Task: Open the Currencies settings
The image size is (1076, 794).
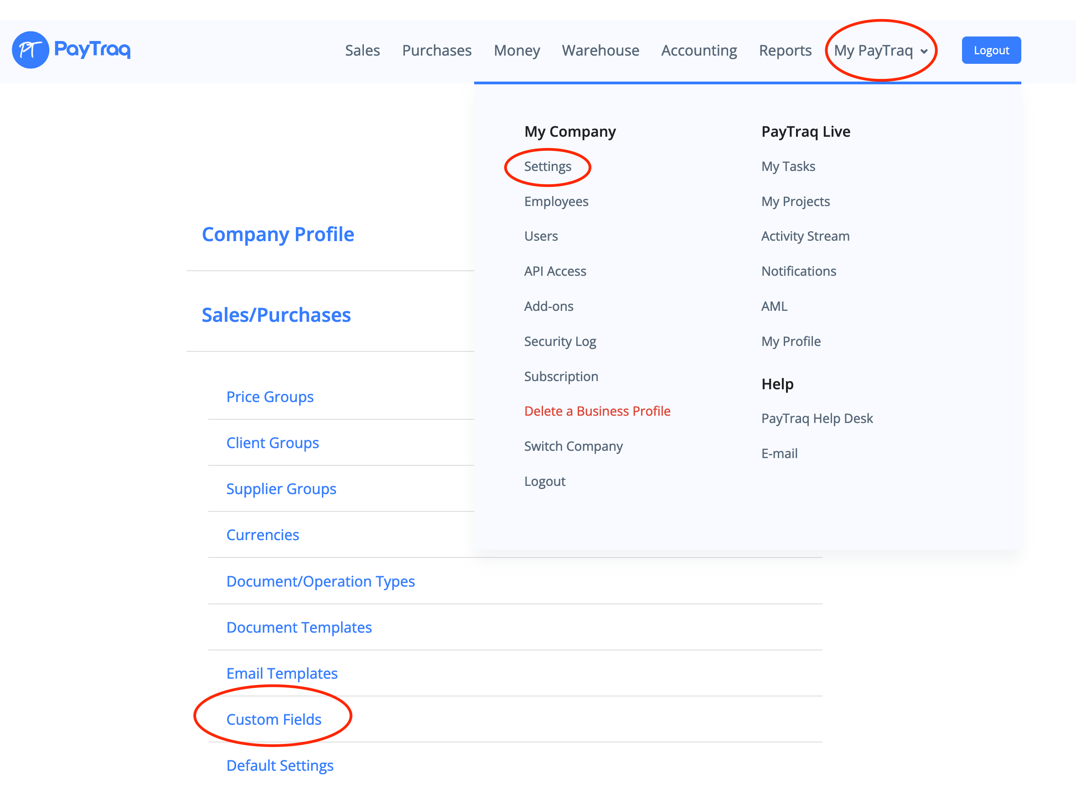Action: [263, 535]
